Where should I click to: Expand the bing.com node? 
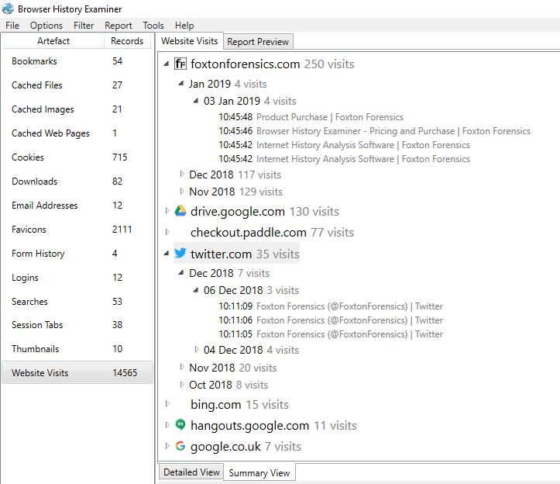pos(167,404)
